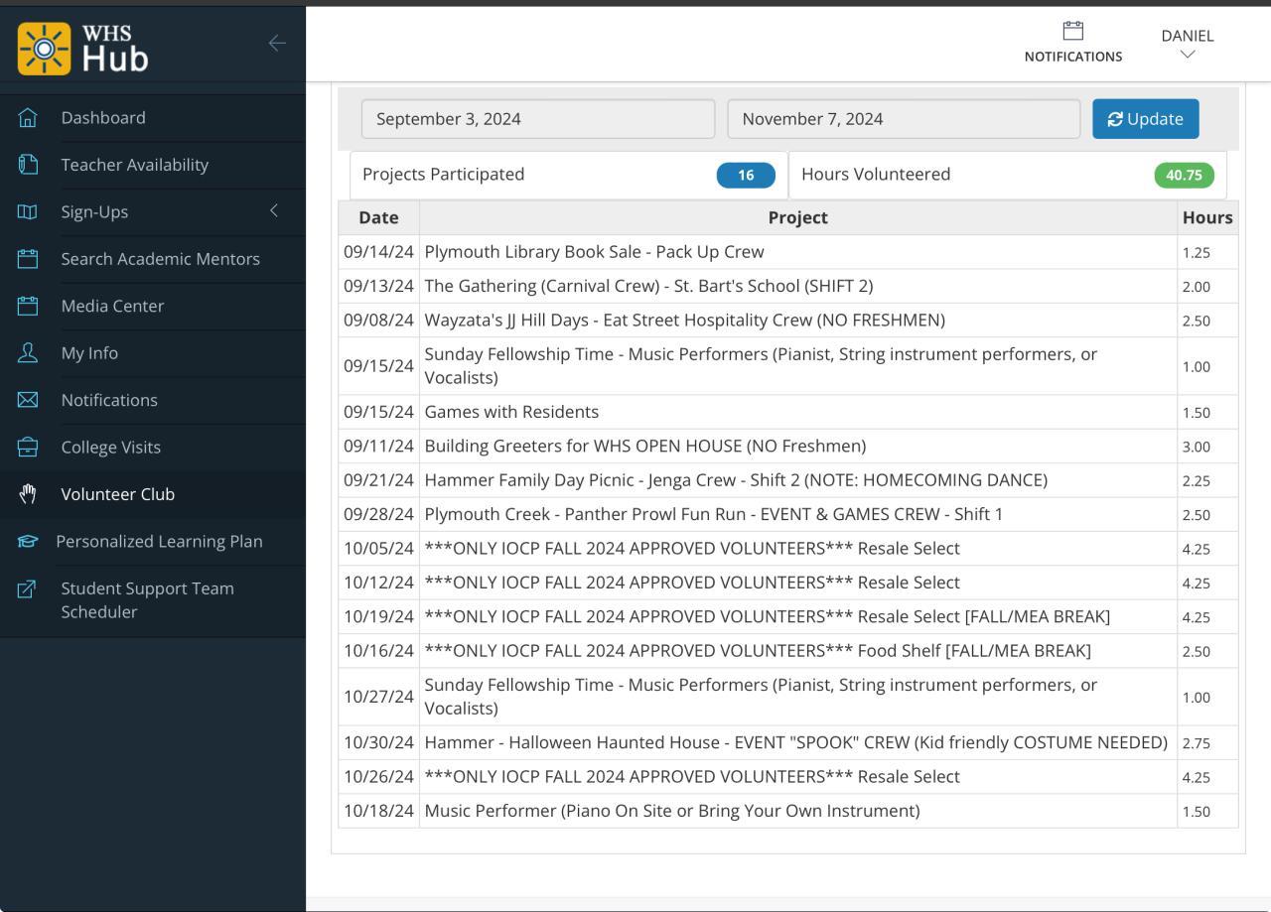Click the Dashboard home icon
Viewport: 1271px width, 912px height.
pos(28,118)
